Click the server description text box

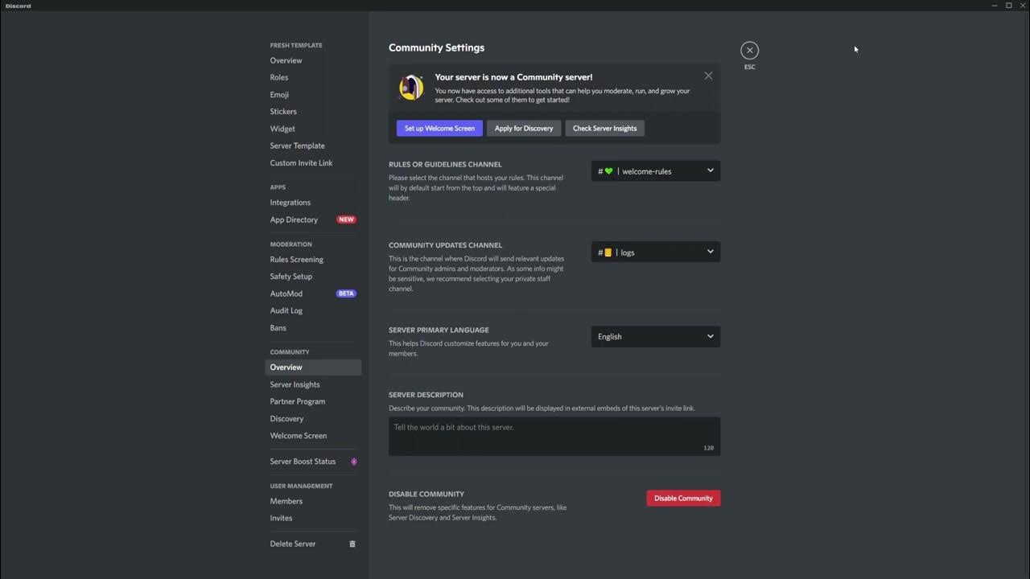[554, 436]
